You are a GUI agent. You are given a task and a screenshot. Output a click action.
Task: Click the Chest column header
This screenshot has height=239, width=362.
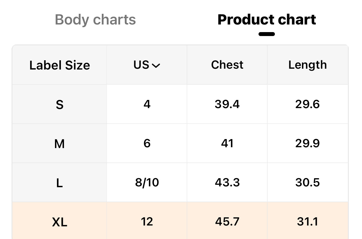coord(227,65)
